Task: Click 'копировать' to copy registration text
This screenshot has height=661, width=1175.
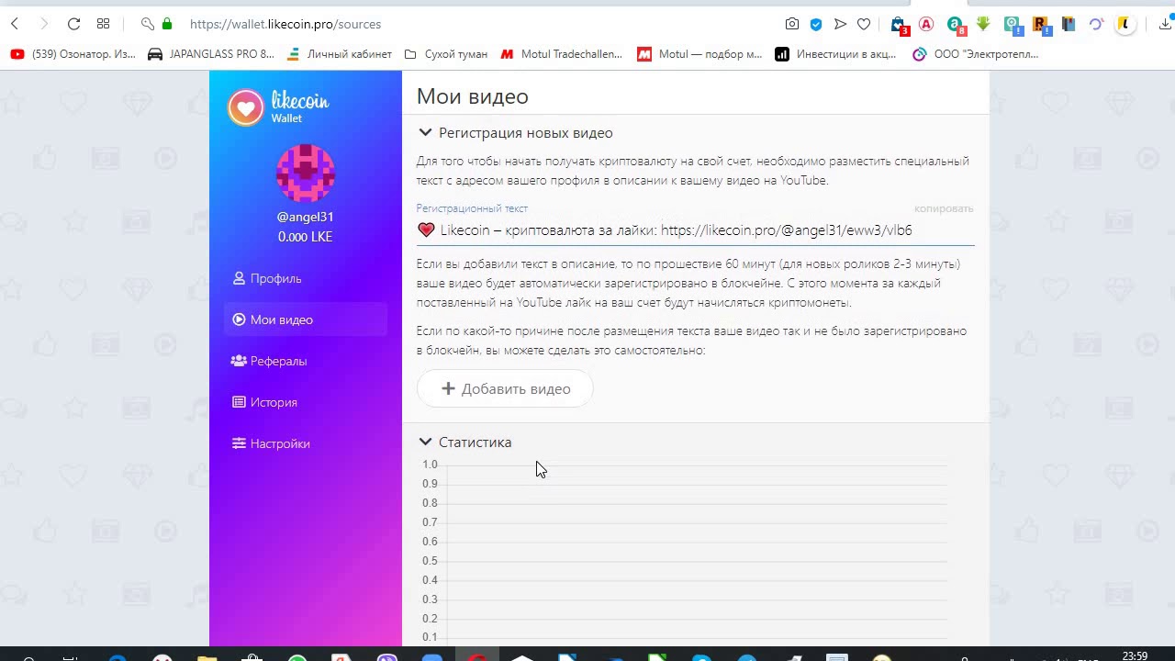Action: click(944, 208)
